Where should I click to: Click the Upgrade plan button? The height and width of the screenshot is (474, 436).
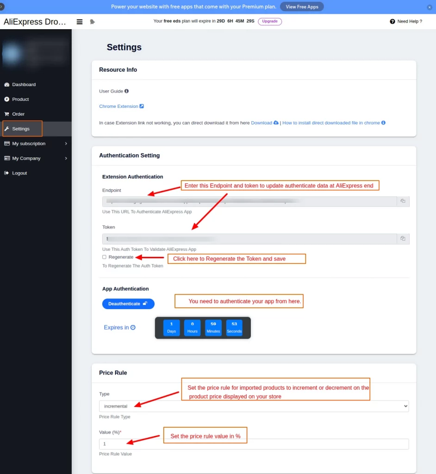(270, 21)
